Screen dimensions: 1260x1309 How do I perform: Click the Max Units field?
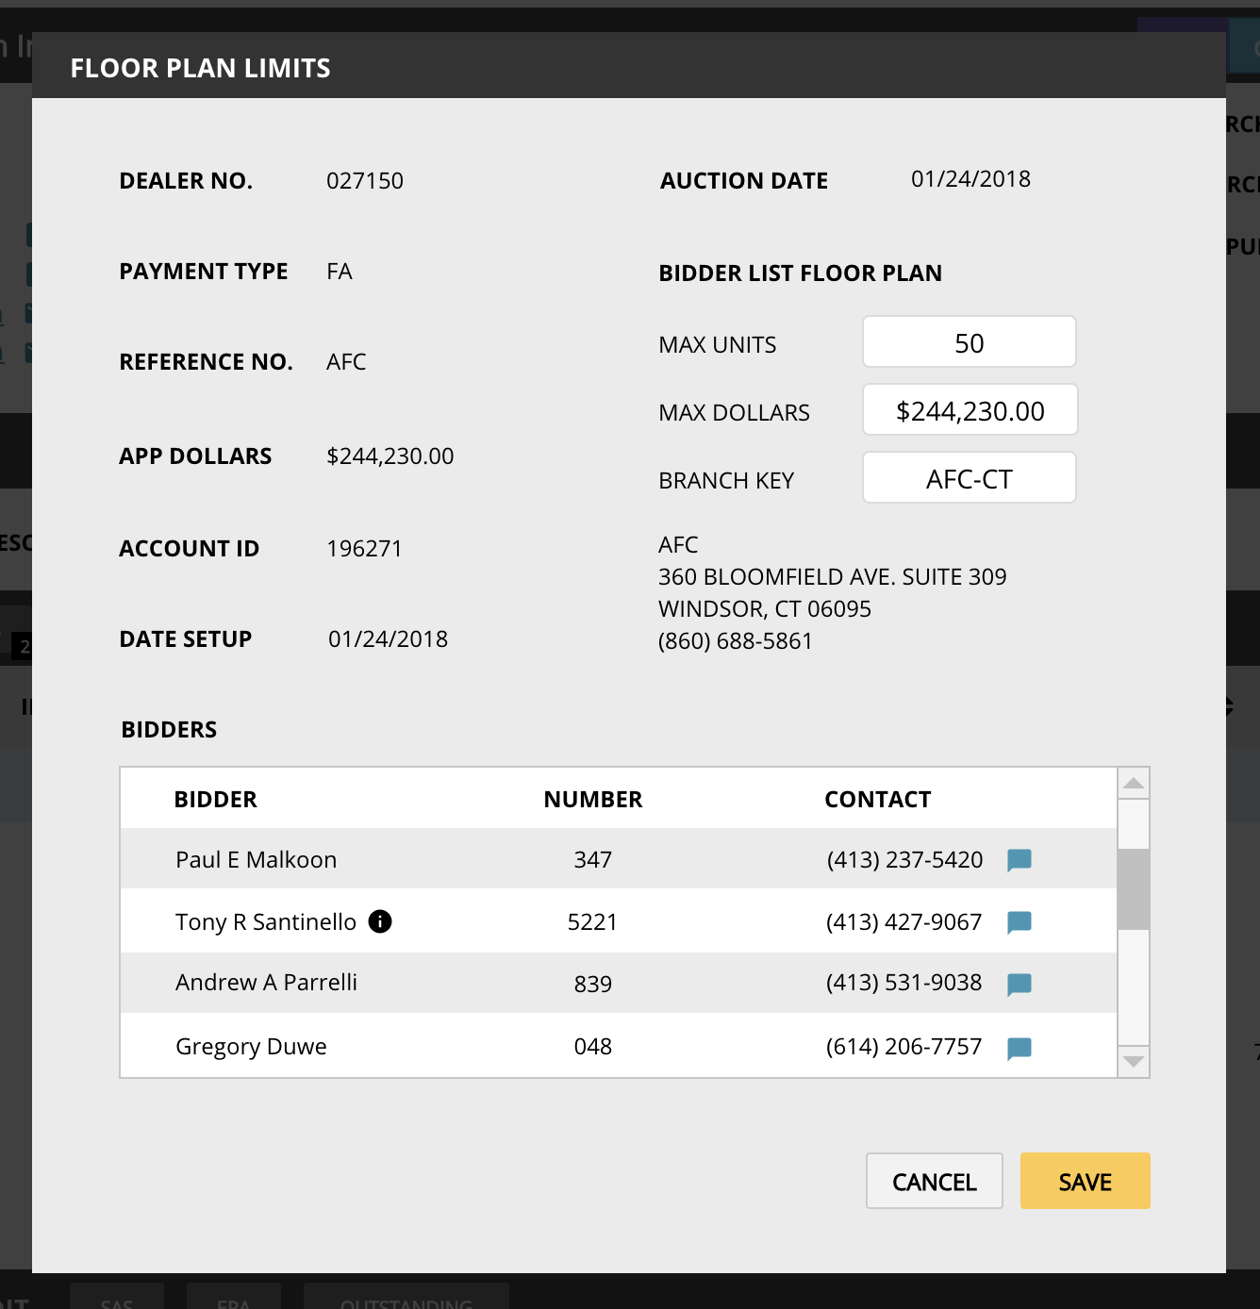click(969, 342)
